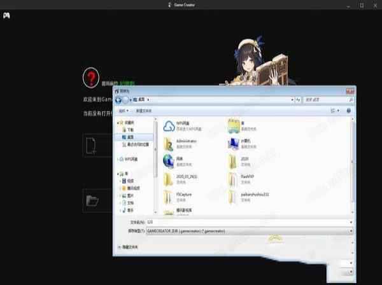Click the 文件名 filename input field
Screen dimensions: 382x285
[248, 222]
